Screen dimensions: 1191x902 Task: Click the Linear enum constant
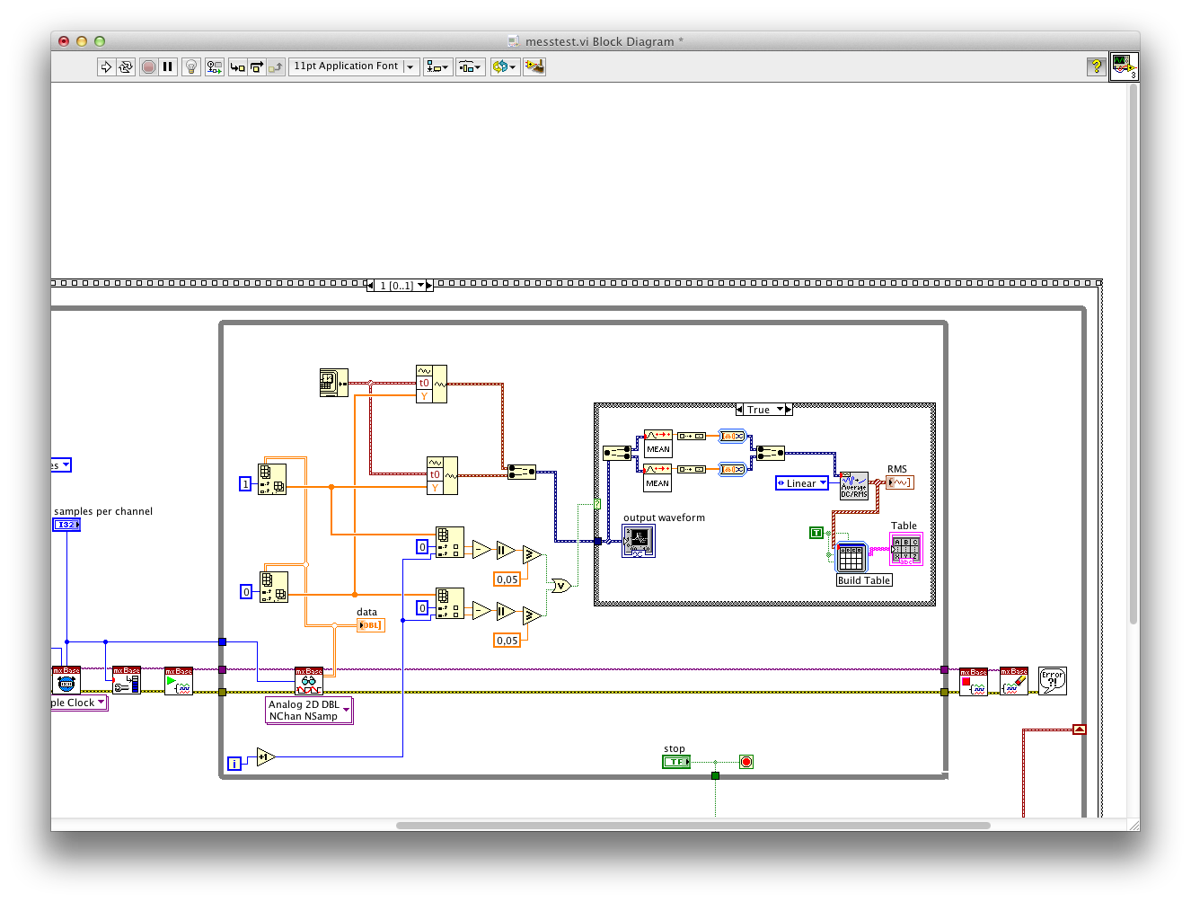[x=801, y=483]
